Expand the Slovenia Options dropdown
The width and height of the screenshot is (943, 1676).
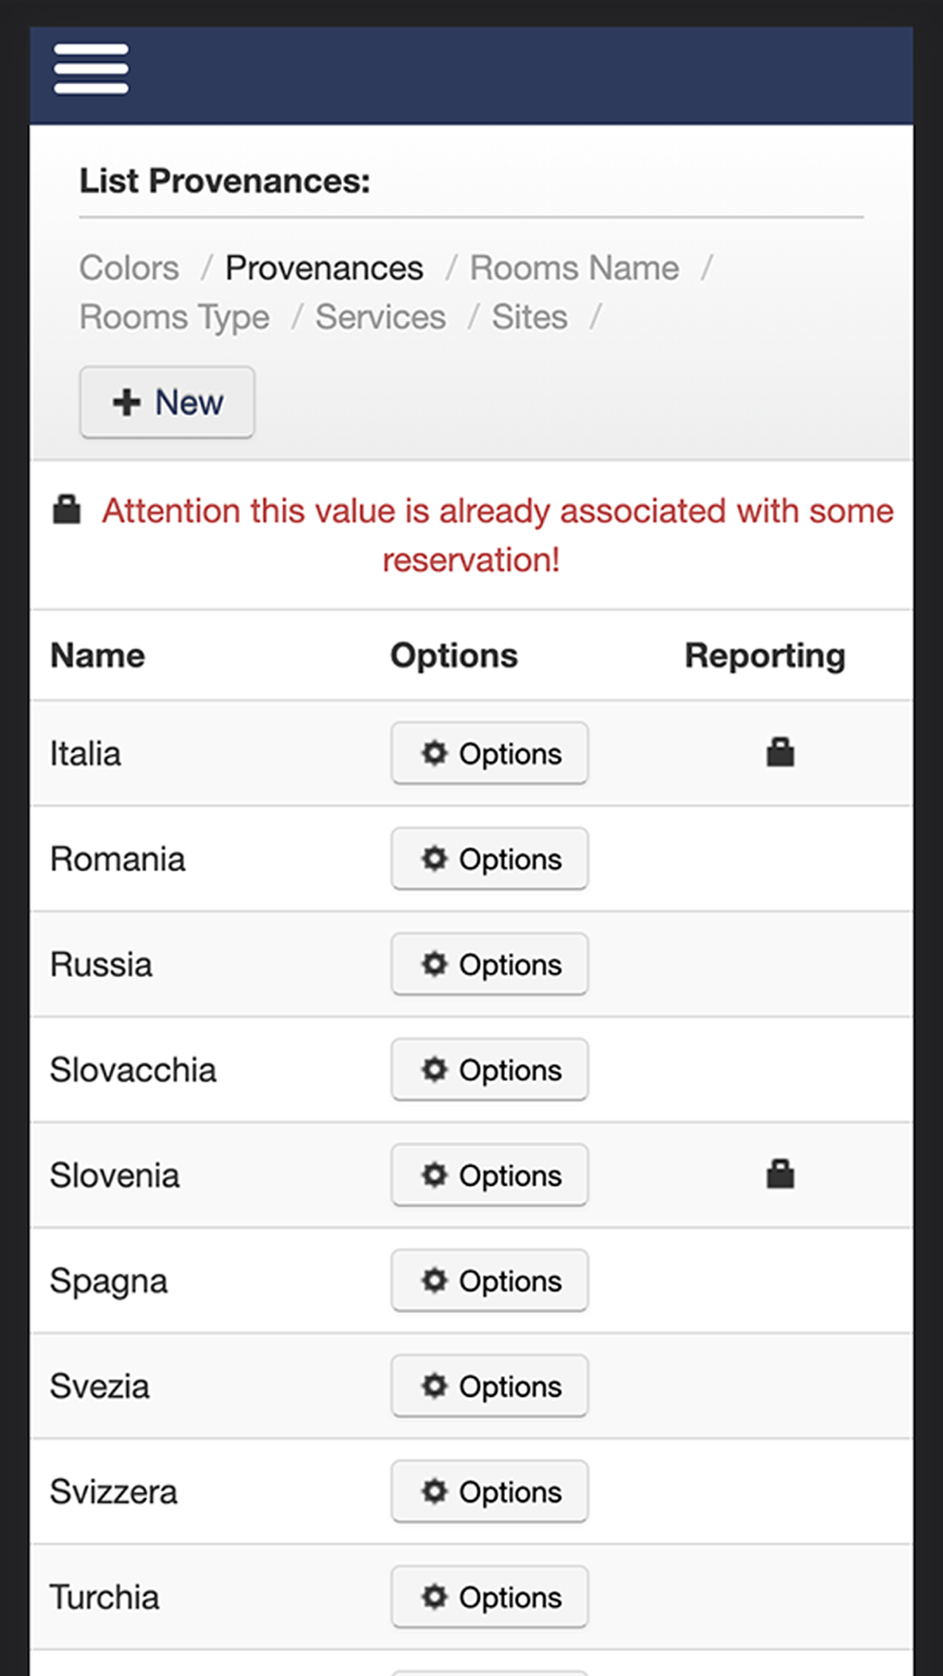(489, 1175)
